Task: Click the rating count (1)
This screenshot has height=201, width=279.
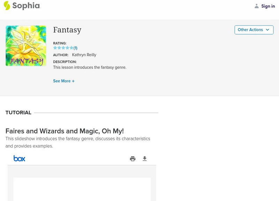Action: pyautogui.click(x=75, y=48)
